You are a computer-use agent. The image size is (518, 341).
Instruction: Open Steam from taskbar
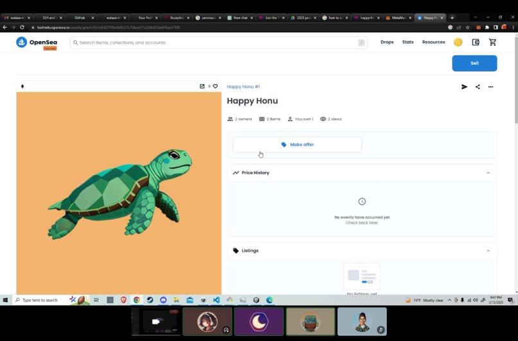(150, 300)
